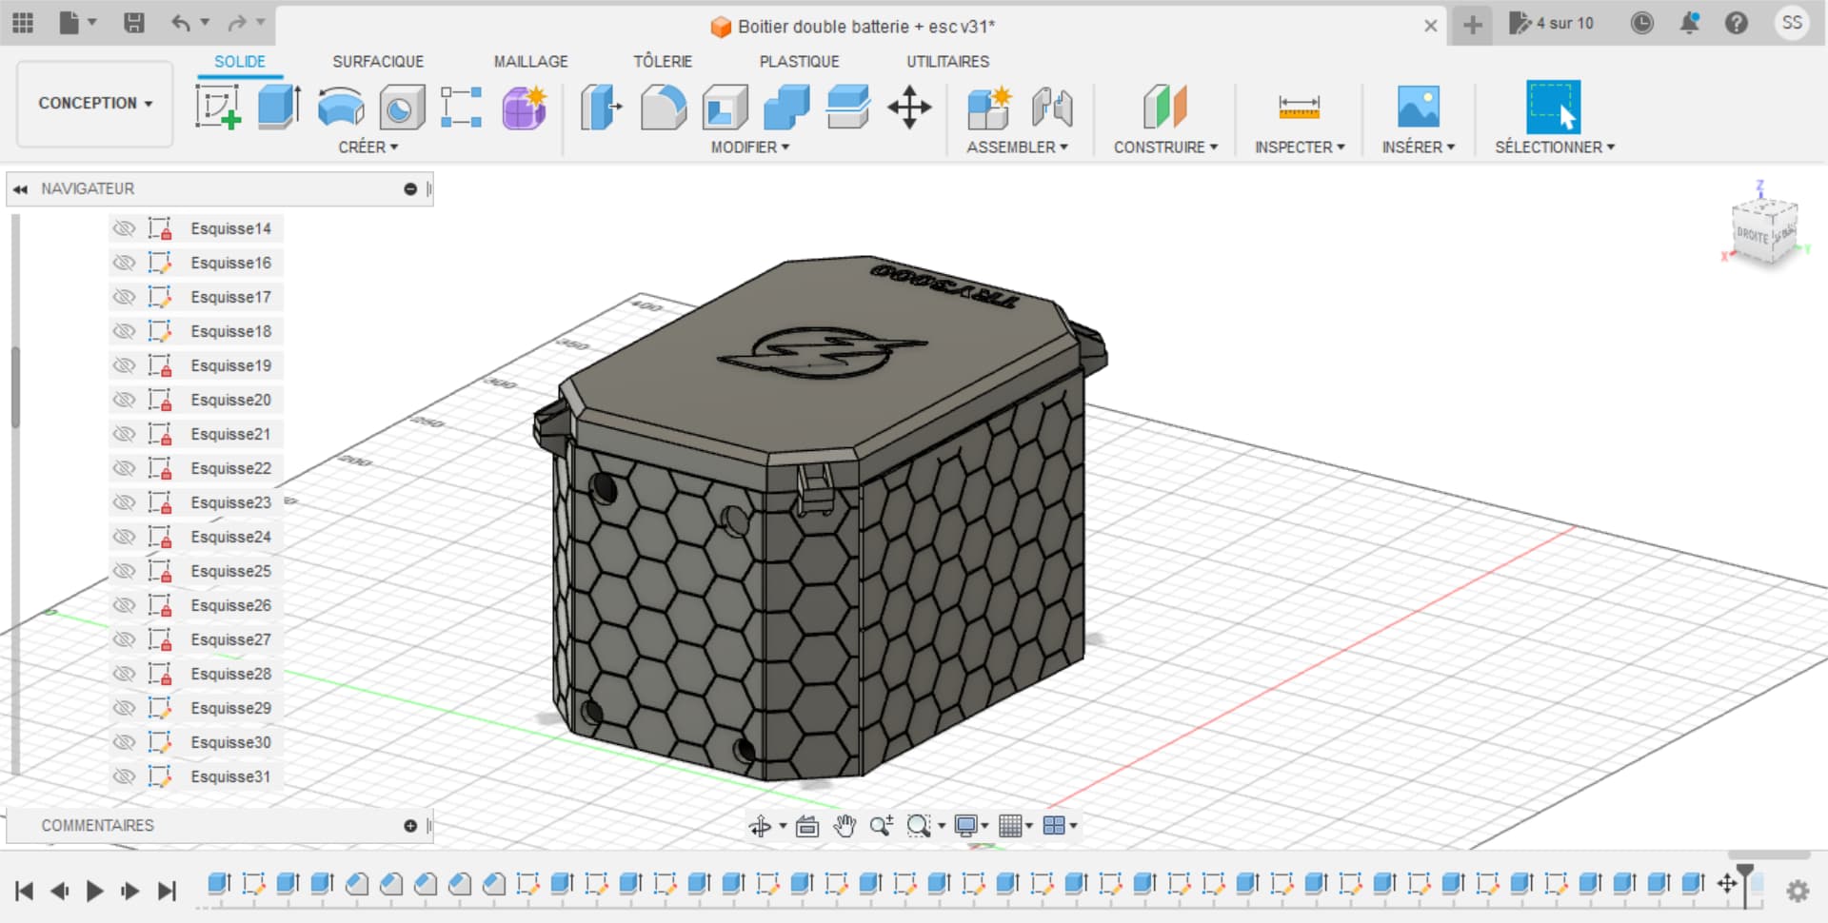Toggle visibility of Esquisse31
This screenshot has height=923, width=1828.
[124, 776]
